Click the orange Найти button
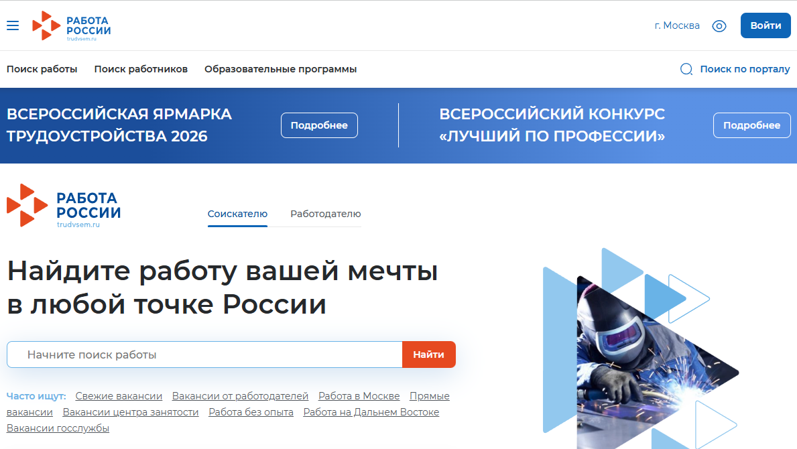The width and height of the screenshot is (797, 449). coord(428,355)
